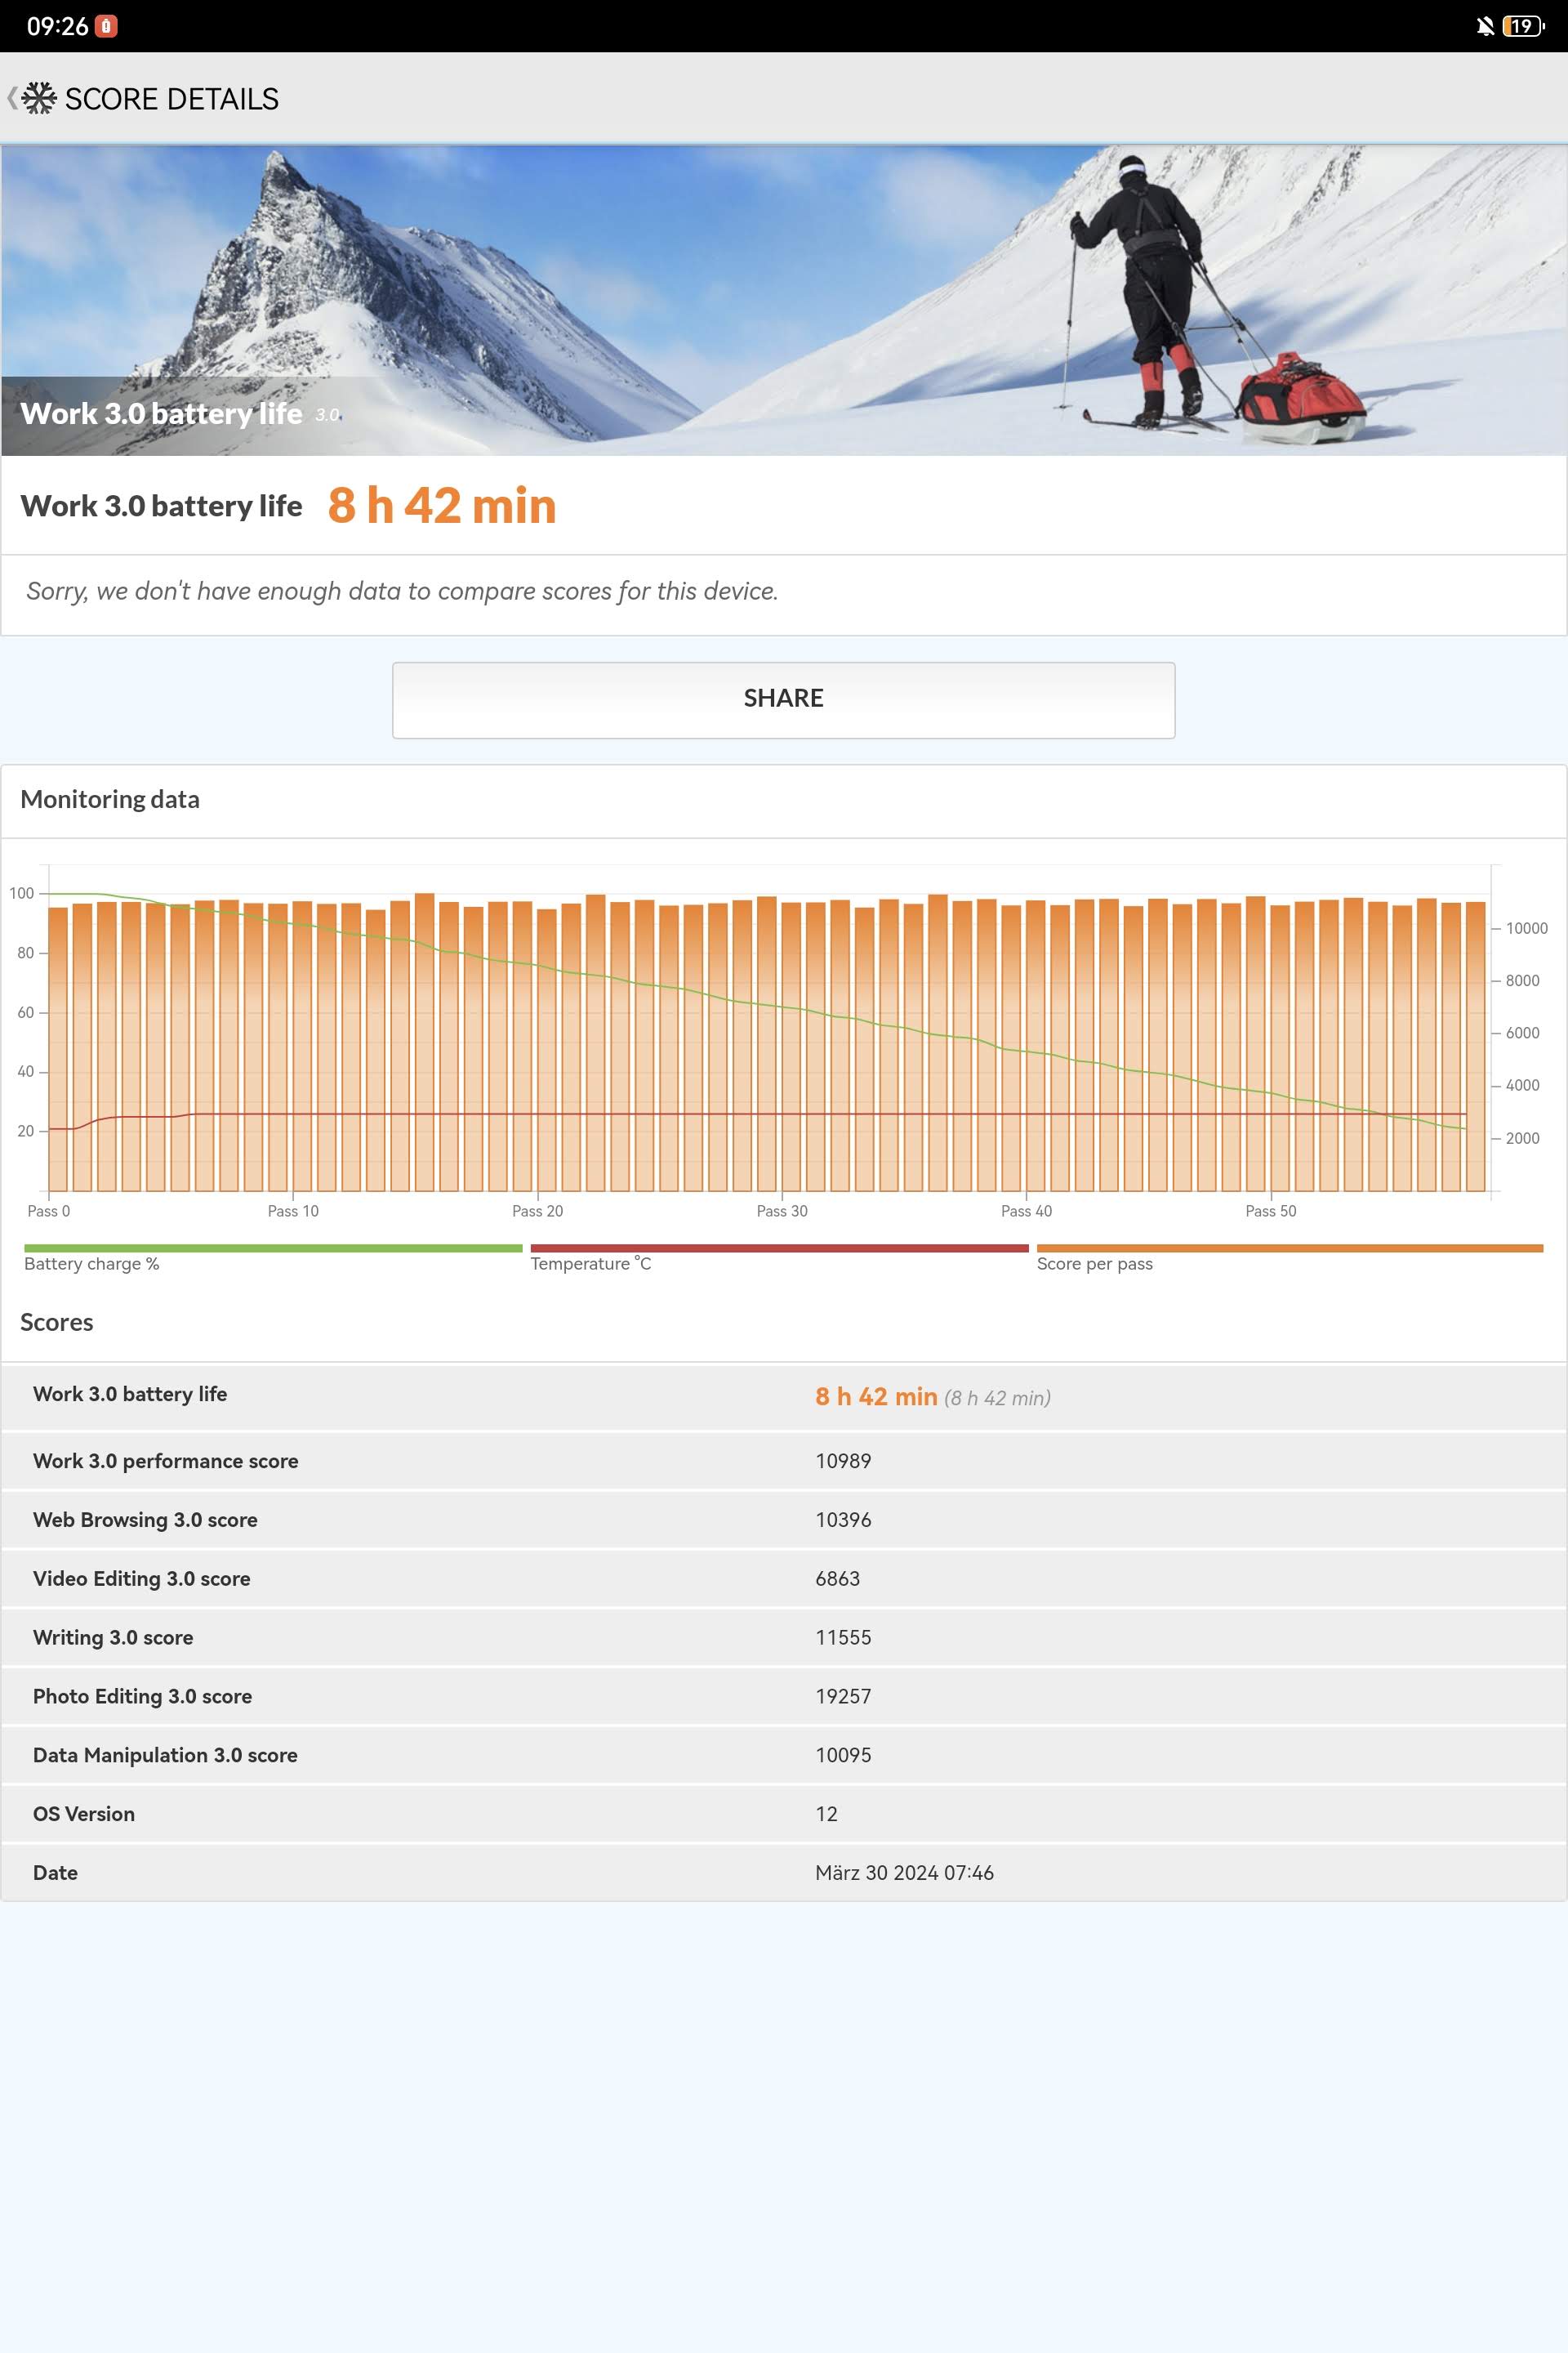The width and height of the screenshot is (1568, 2353).
Task: Tap the Pass 40 axis label
Action: (1026, 1211)
